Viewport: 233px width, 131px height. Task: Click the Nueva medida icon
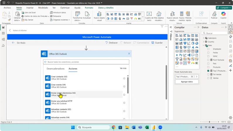point(182,14)
